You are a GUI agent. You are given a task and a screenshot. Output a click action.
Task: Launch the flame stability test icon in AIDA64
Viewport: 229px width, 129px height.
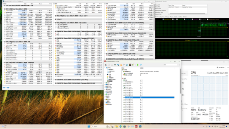[121, 65]
